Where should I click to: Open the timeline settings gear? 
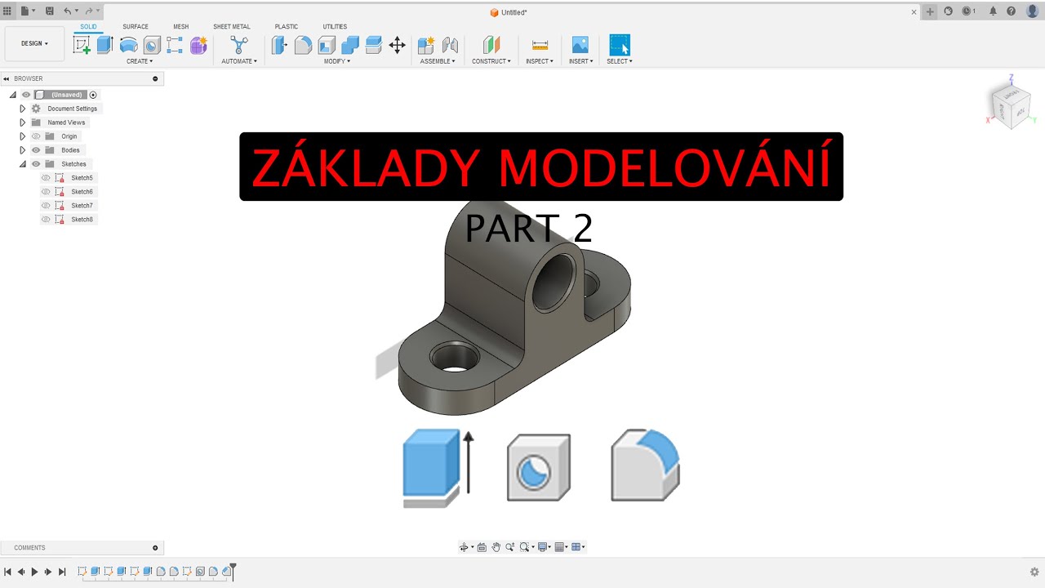[1034, 572]
